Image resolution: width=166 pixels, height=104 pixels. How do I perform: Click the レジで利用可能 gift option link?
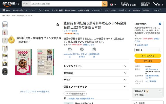pos(151,81)
